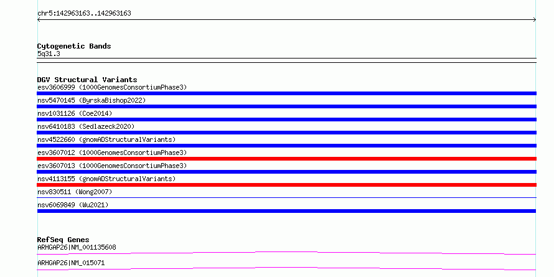Click the blue bar under nsv6069849
The height and width of the screenshot is (277, 554).
point(286,211)
